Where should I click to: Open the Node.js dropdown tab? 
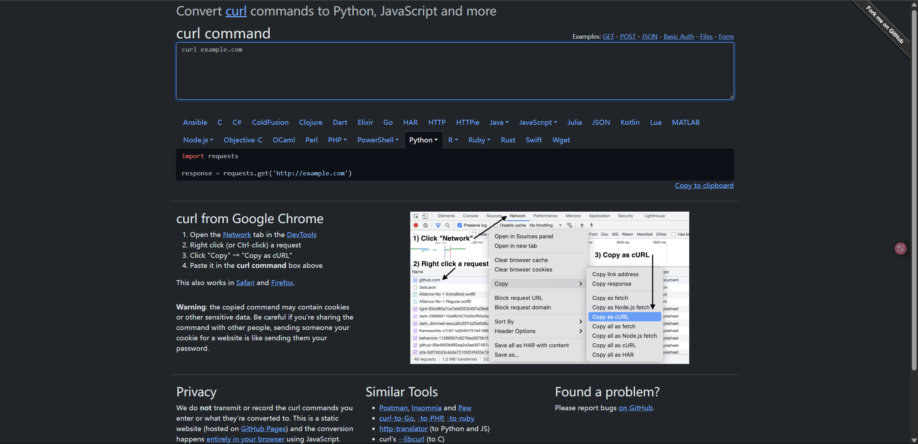[x=198, y=140]
